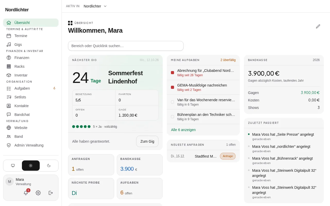Click the Gage 1.200,00 € value

pyautogui.click(x=128, y=115)
